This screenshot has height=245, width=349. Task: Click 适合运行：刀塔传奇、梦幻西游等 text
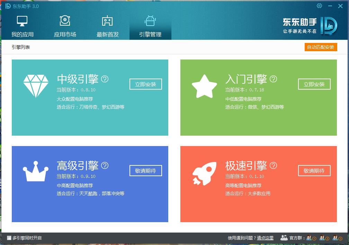pos(90,107)
